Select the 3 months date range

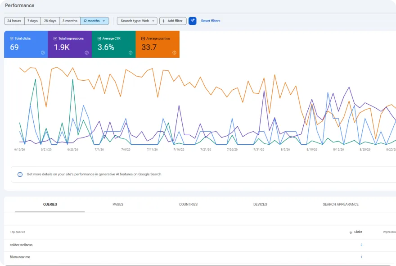[x=70, y=21]
